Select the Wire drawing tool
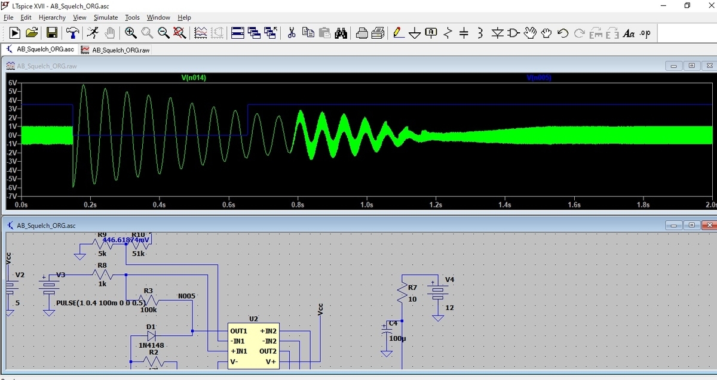Image resolution: width=717 pixels, height=380 pixels. [398, 33]
